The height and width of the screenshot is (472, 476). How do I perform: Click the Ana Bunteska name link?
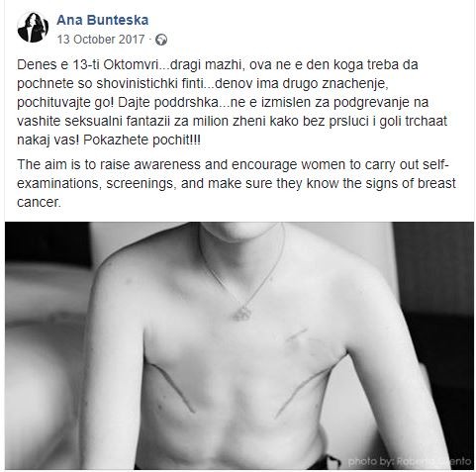click(x=103, y=20)
